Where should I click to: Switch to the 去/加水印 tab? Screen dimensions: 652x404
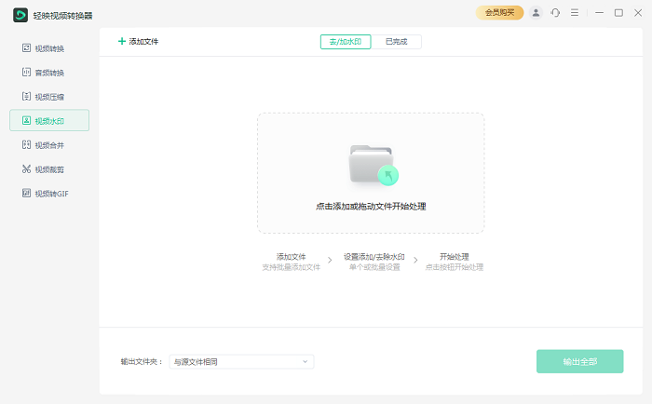click(346, 41)
